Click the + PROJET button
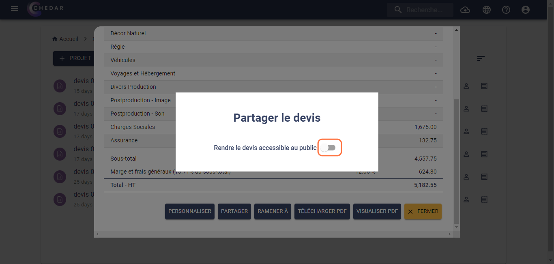554x264 pixels. (x=74, y=58)
